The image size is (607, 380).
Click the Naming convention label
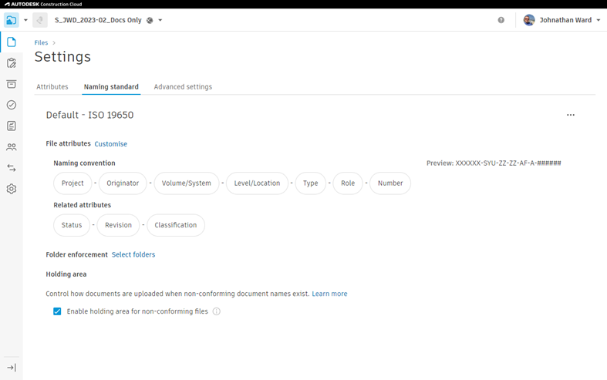(84, 163)
